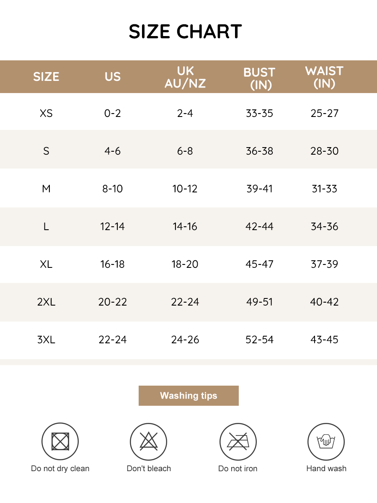Select the 2XL size row label
377x503 pixels.
coord(46,302)
